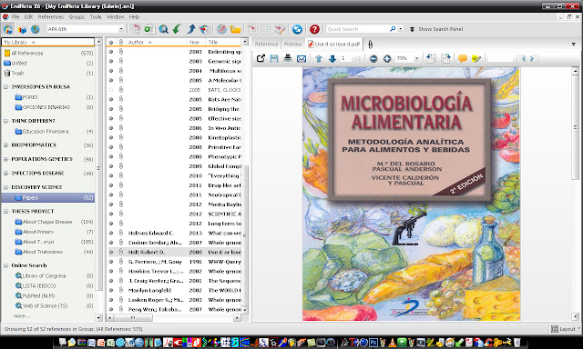Image resolution: width=583 pixels, height=349 pixels.
Task: Collapse the THESIS PROYECT group set
Action: tap(6, 212)
